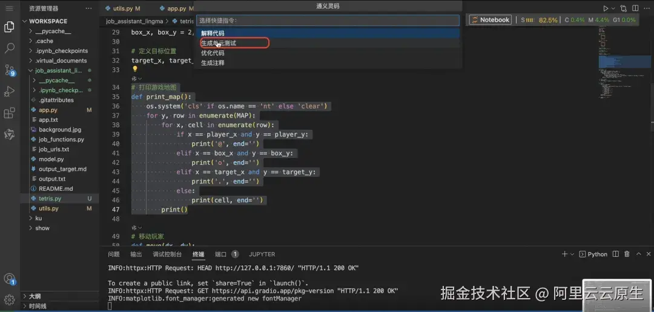Open the hamburger application menu
The height and width of the screenshot is (312, 654).
(x=9, y=8)
